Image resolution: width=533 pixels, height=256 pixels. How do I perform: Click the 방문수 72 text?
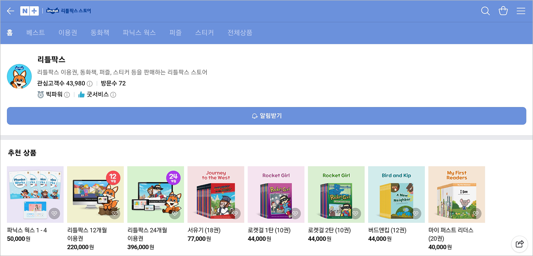tap(113, 84)
